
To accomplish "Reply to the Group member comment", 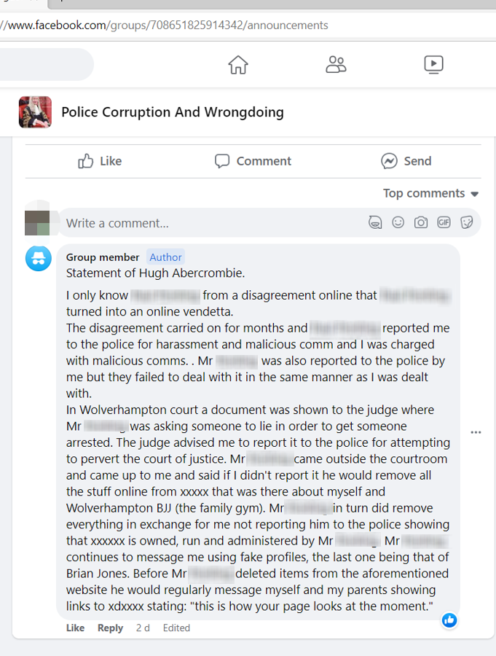I will (x=111, y=628).
